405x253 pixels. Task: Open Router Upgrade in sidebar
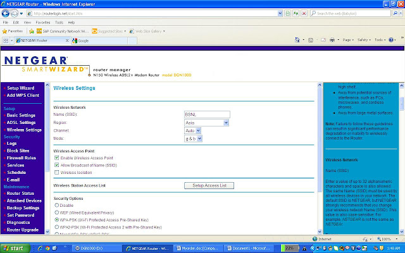pyautogui.click(x=23, y=230)
